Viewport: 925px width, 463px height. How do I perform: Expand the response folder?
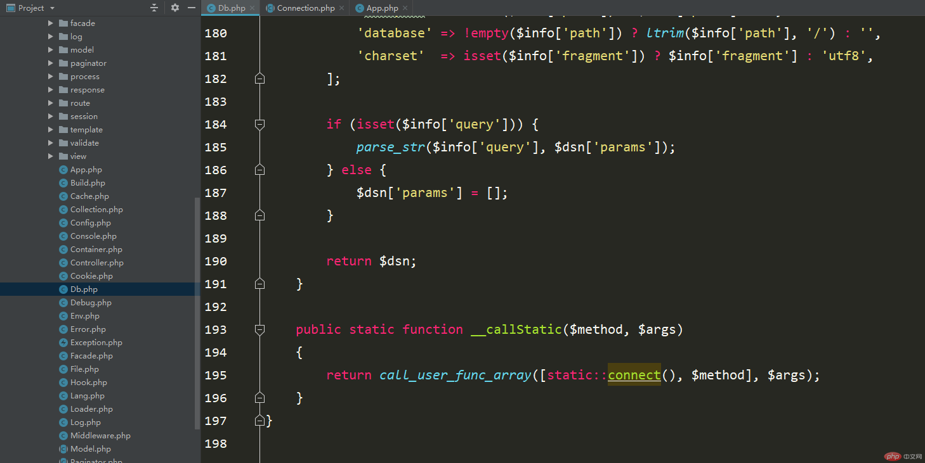click(51, 90)
